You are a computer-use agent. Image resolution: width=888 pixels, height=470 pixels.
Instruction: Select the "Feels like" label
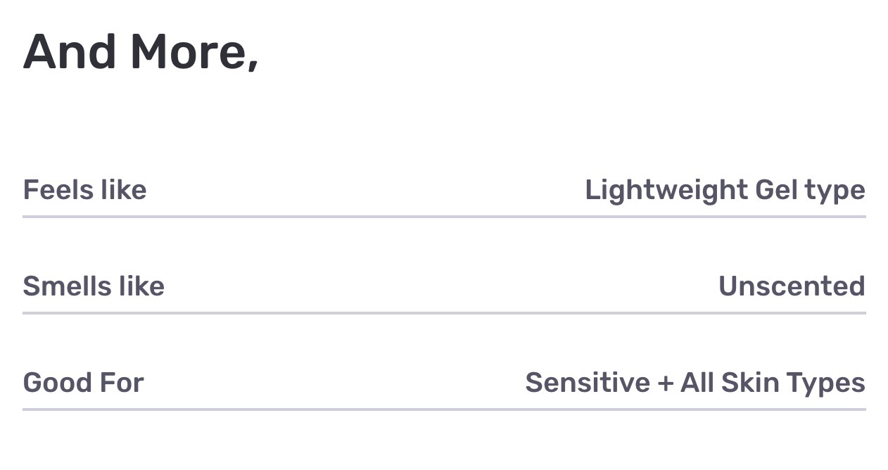[x=84, y=190]
